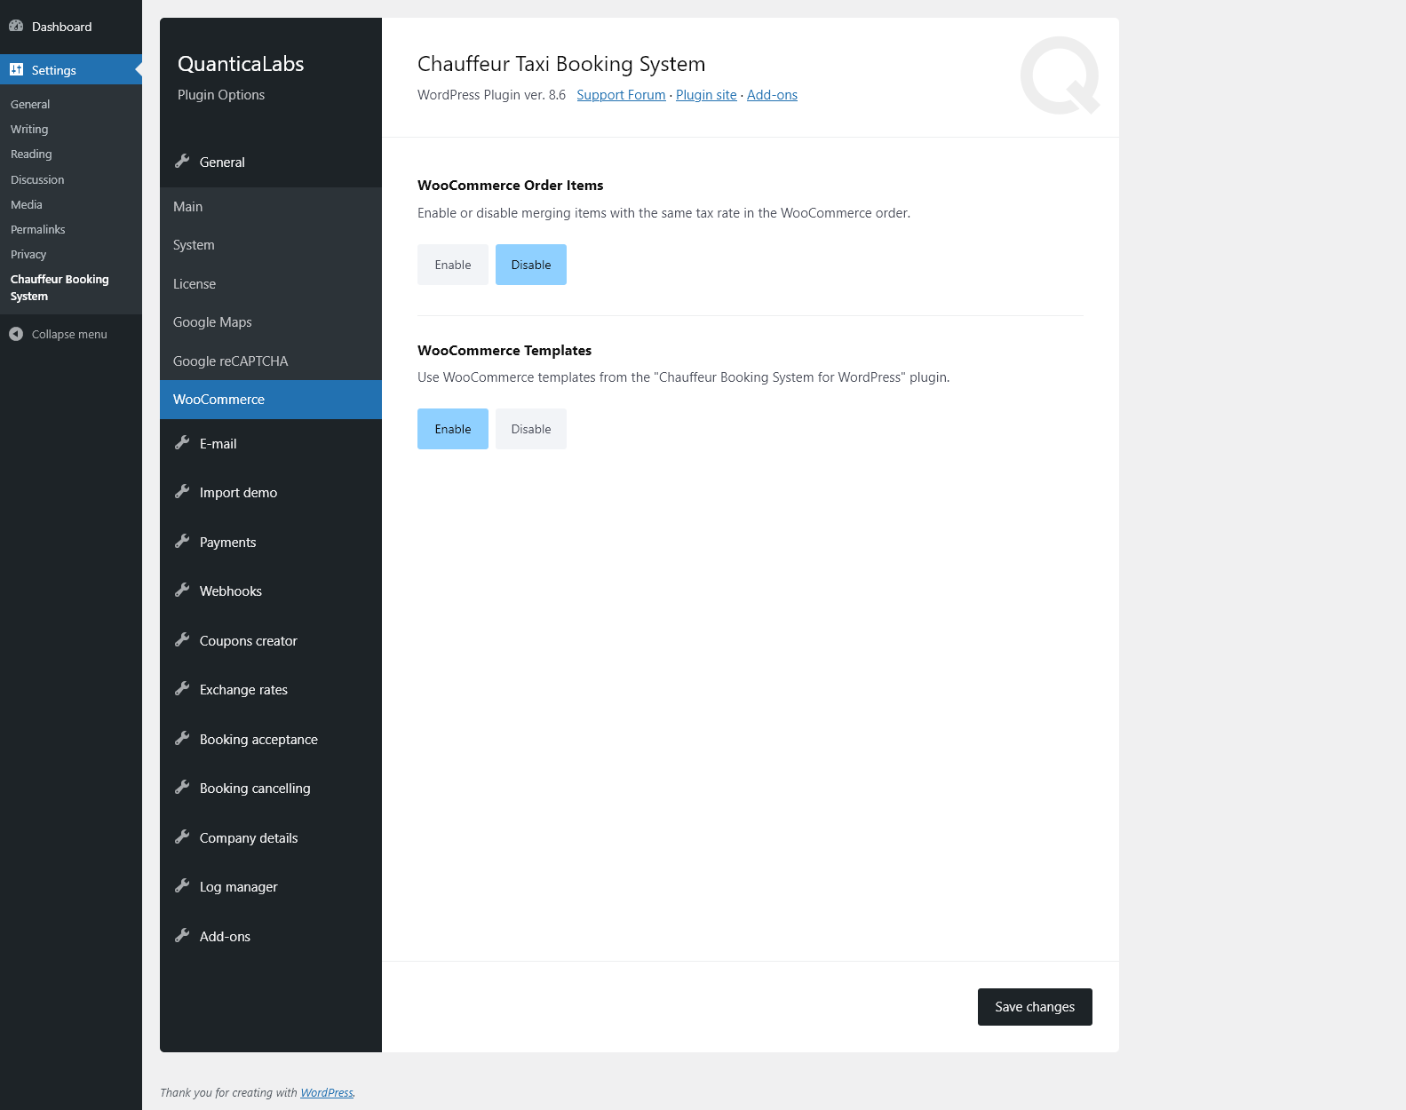Disable WooCommerce Order Items merging
Screen dimensions: 1406x1110
tap(531, 265)
